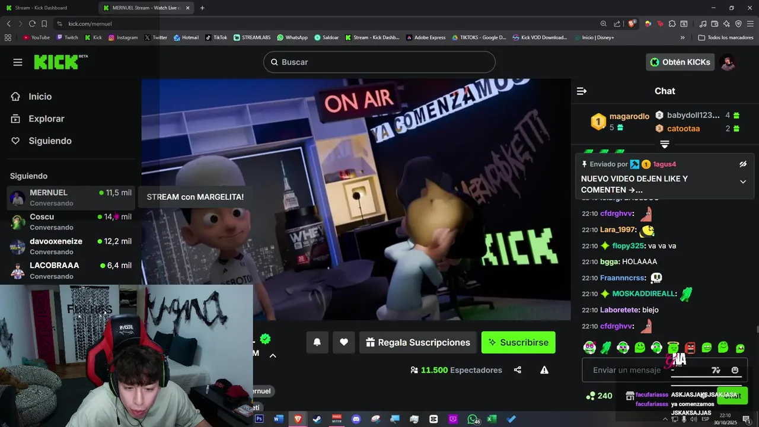Click the music note media control icon
Image resolution: width=759 pixels, height=427 pixels.
click(703, 24)
